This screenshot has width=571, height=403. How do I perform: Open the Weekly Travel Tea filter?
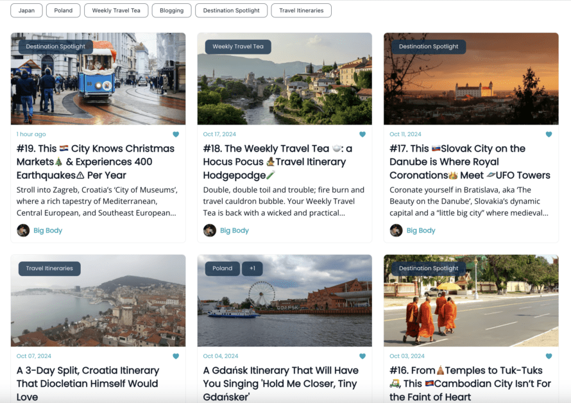tap(116, 10)
